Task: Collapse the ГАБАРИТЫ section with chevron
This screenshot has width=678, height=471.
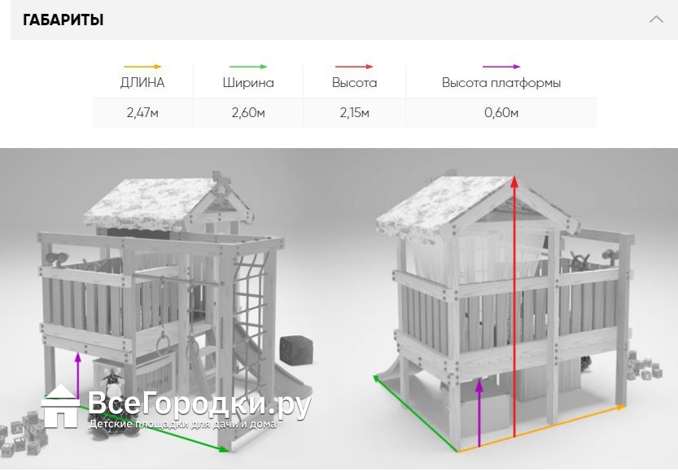Action: click(x=656, y=20)
